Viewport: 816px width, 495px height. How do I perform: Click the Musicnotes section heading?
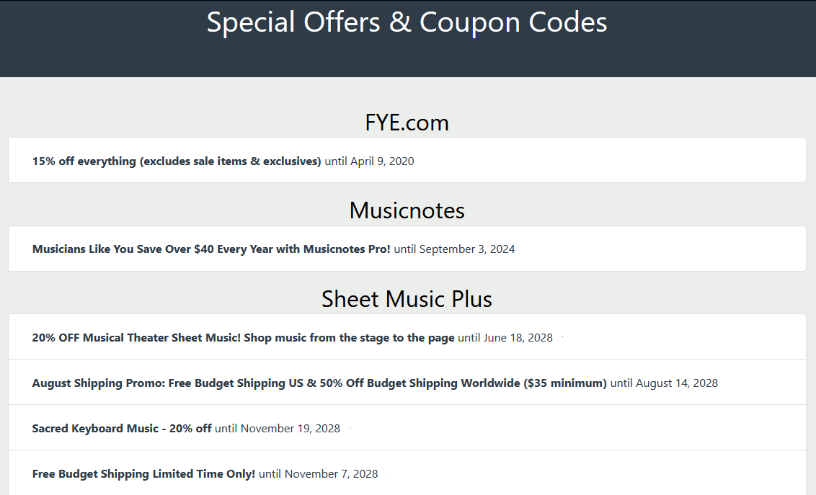click(x=407, y=210)
